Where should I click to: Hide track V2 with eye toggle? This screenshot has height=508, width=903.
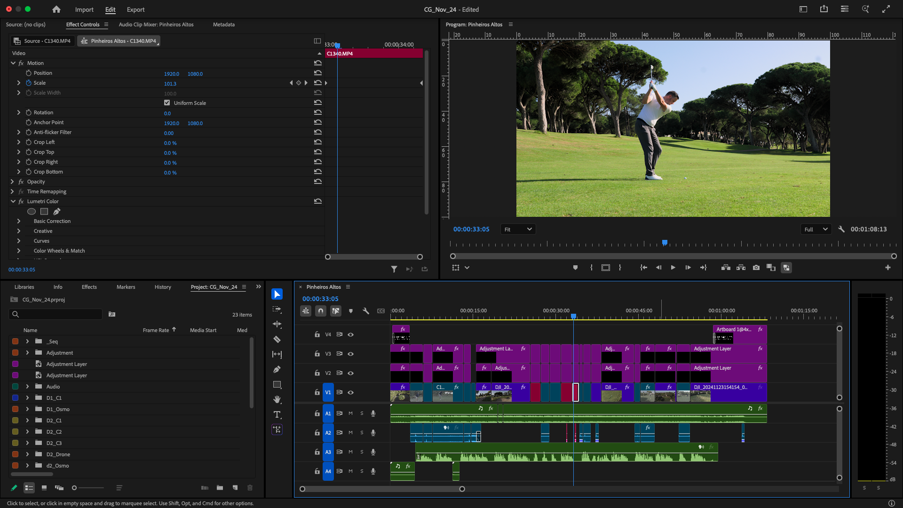pos(350,373)
